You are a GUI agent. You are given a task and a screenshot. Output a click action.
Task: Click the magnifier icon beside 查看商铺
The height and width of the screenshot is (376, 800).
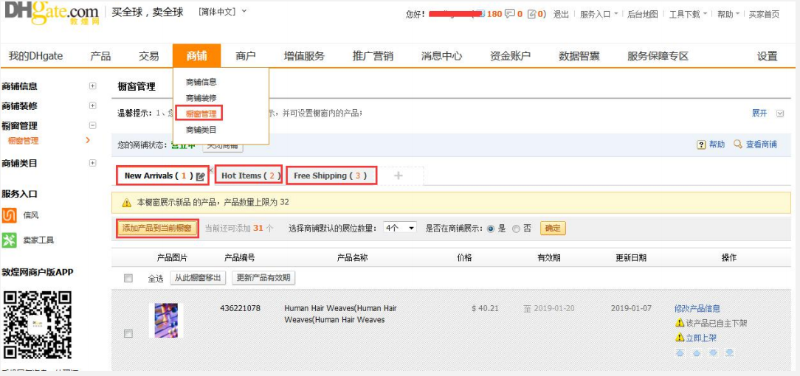pos(738,145)
